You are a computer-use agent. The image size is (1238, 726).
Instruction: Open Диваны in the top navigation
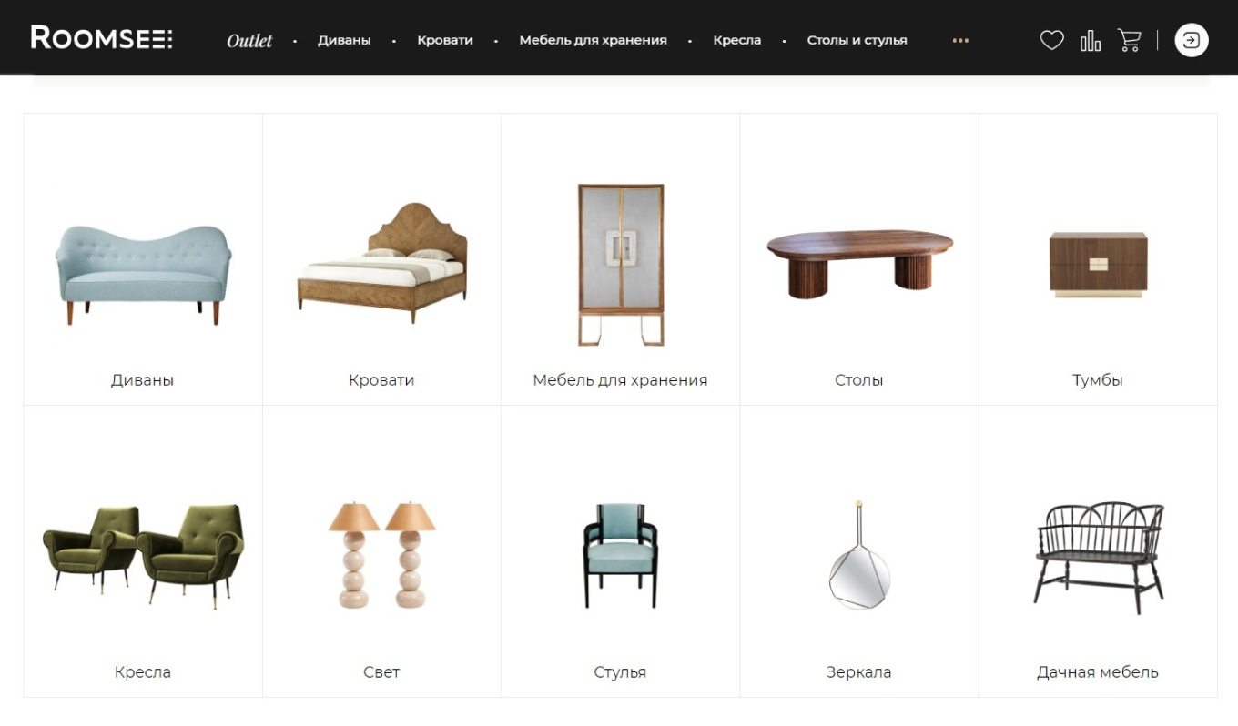pos(344,40)
